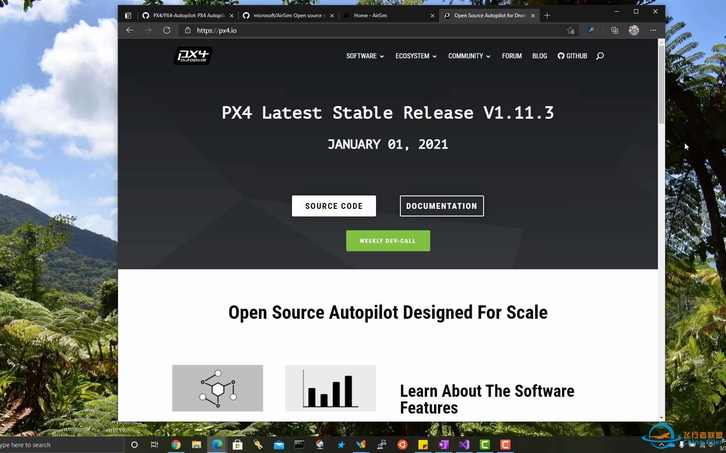Open the Ubuntu taskbar icon
Image resolution: width=726 pixels, height=453 pixels.
402,445
